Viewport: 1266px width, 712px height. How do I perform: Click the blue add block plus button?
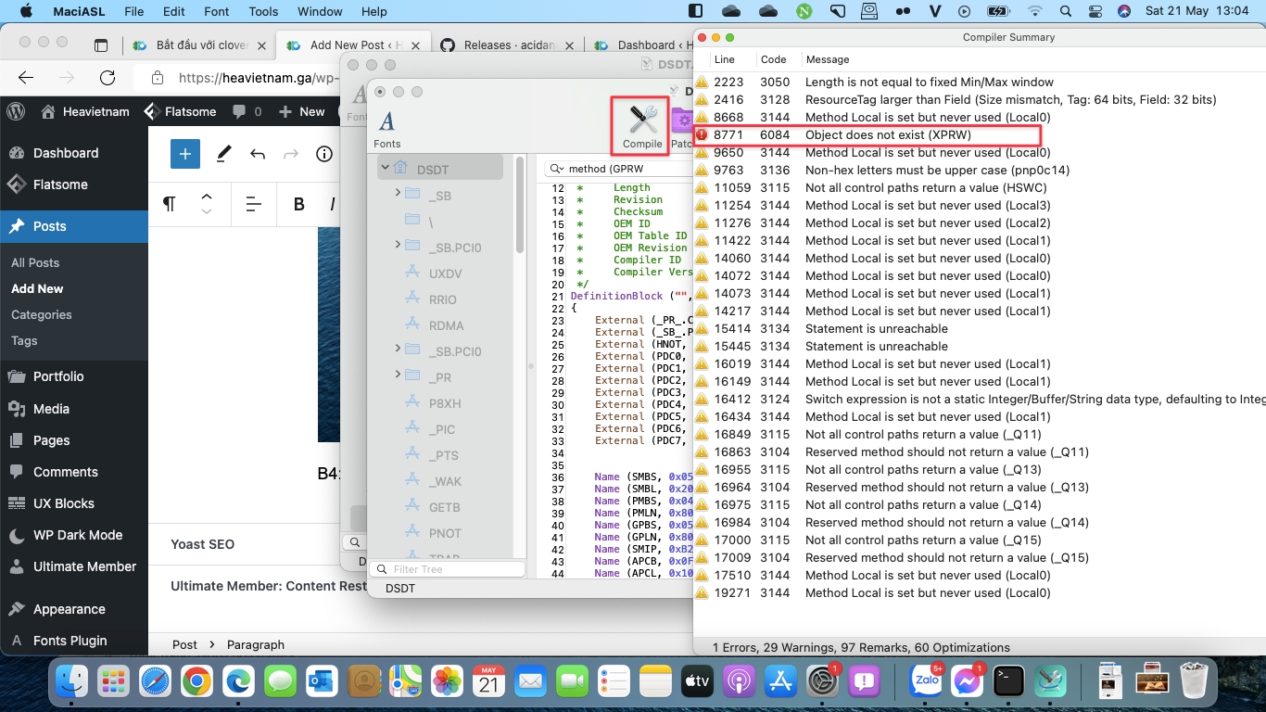[x=184, y=154]
